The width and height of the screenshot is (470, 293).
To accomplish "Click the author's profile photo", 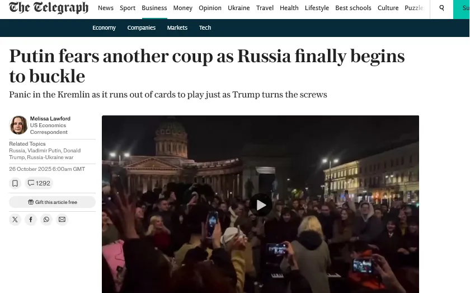I will coord(18,125).
